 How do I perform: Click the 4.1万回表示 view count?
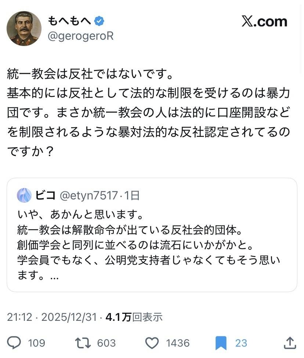[x=134, y=317]
